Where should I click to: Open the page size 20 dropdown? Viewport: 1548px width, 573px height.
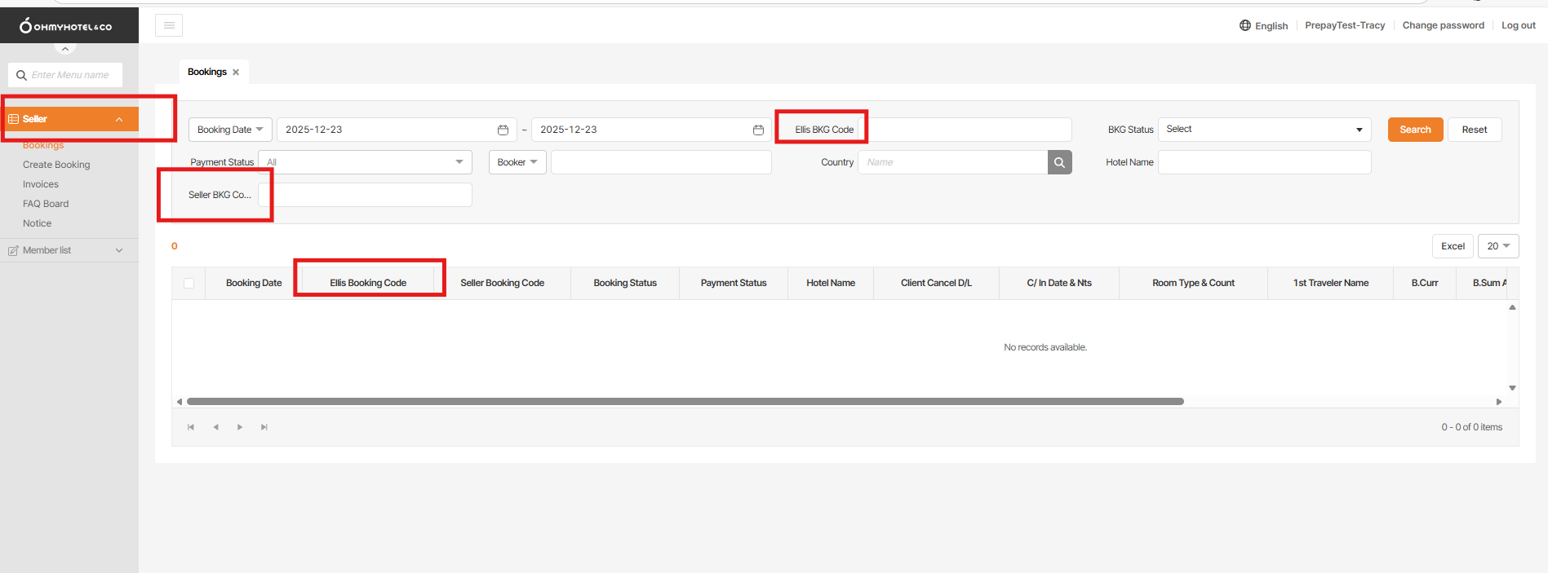click(x=1497, y=246)
